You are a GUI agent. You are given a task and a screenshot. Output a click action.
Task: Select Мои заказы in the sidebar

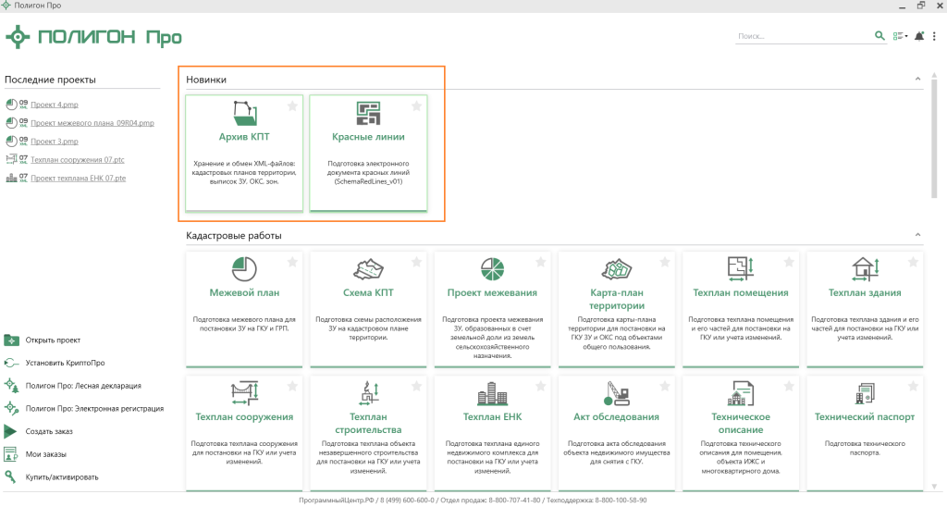click(x=45, y=454)
